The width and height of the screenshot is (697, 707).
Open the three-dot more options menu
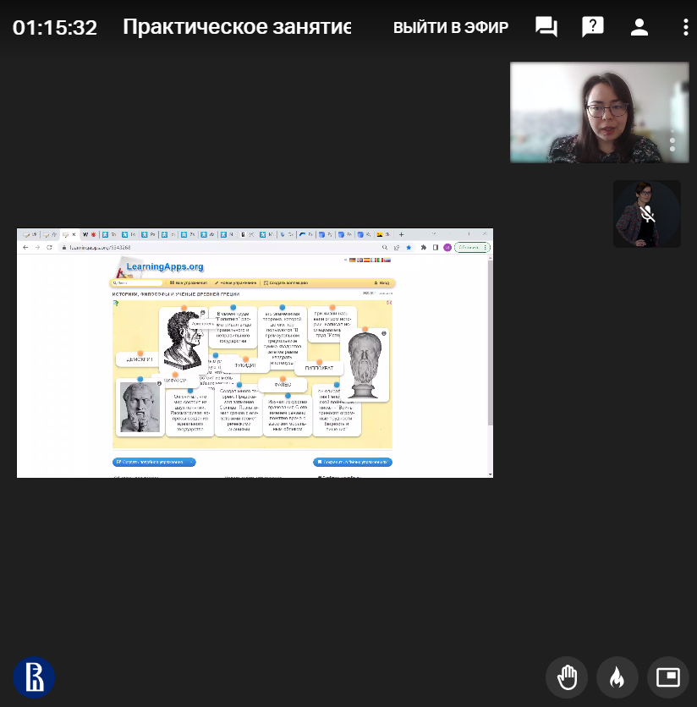tap(685, 27)
